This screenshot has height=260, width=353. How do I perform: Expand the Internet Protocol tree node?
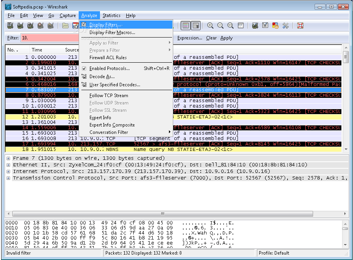click(x=8, y=171)
